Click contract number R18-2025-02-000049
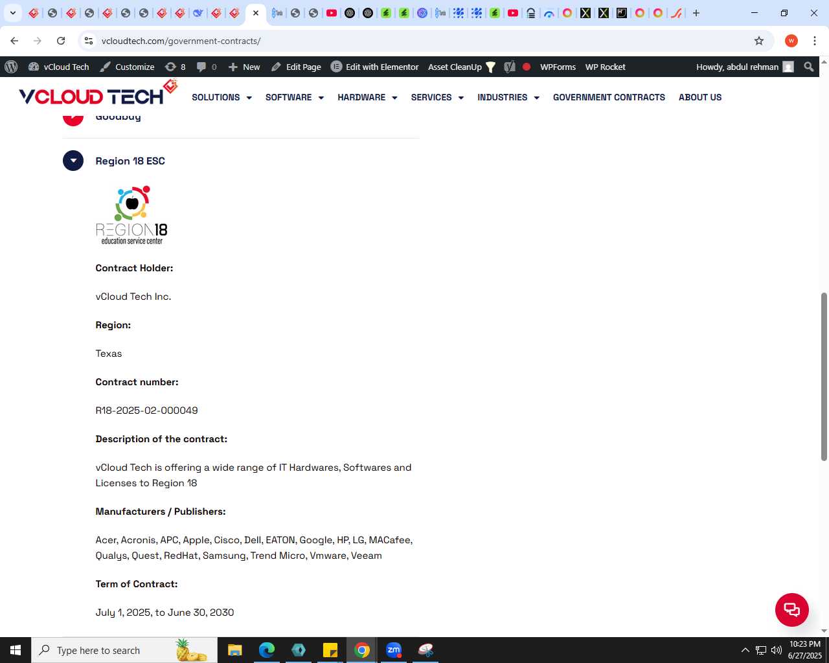Viewport: 829px width, 663px height. (146, 410)
